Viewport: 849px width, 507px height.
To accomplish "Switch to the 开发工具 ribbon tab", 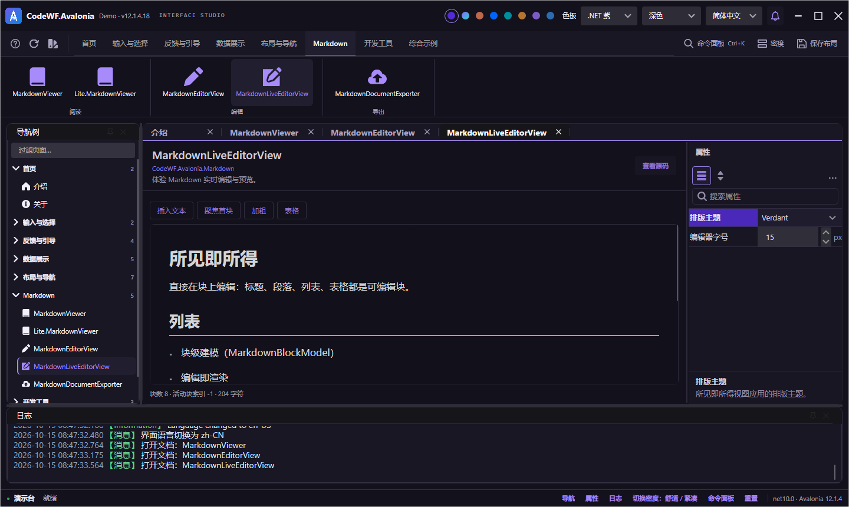I will (379, 44).
